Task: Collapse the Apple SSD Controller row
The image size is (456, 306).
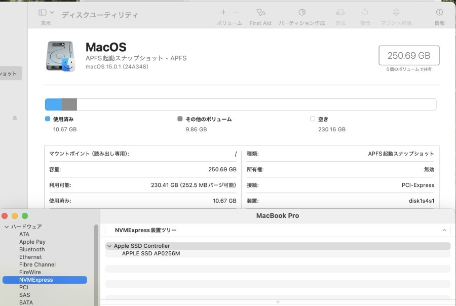Action: (x=109, y=246)
